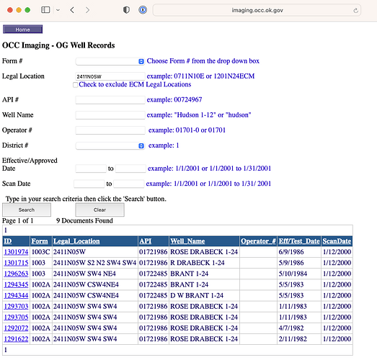The image size is (377, 360).
Task: Click the API # input field
Action: pos(110,100)
